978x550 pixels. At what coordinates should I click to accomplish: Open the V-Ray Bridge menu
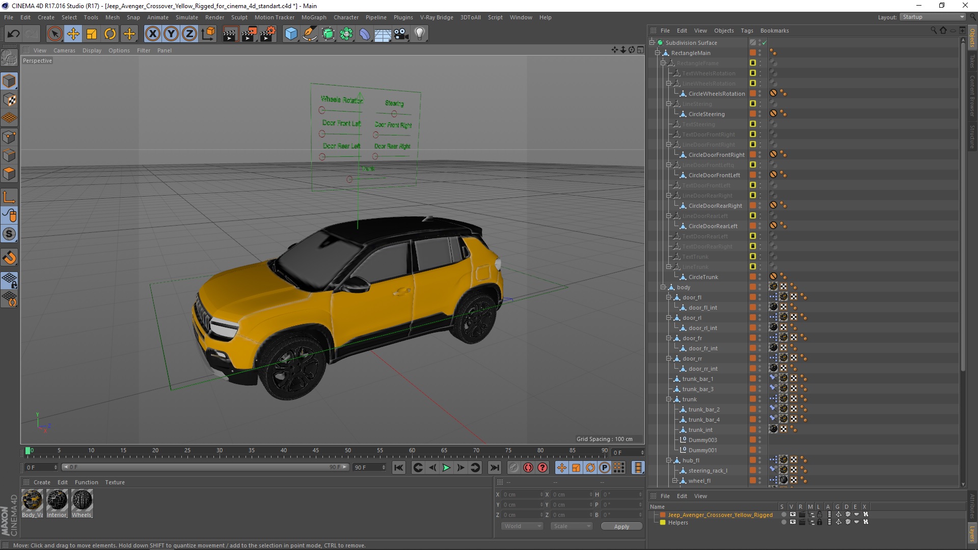pos(437,17)
